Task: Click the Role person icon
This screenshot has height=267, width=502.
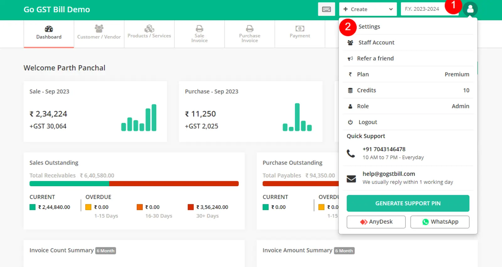Action: (350, 107)
